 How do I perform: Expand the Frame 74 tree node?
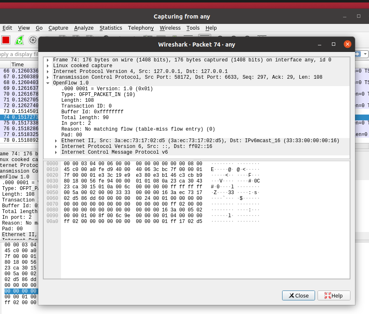[48, 60]
